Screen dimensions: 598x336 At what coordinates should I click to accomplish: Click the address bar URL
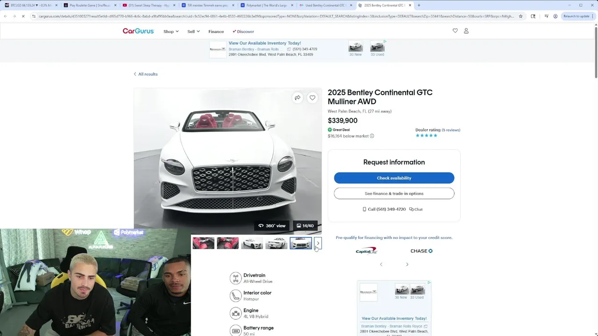tap(276, 16)
